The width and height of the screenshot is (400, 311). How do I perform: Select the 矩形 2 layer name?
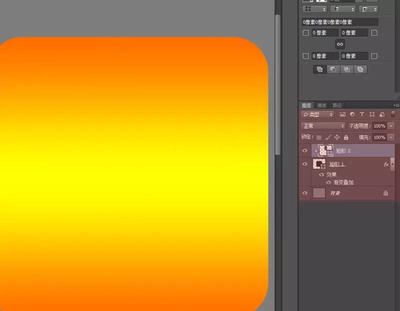(343, 151)
